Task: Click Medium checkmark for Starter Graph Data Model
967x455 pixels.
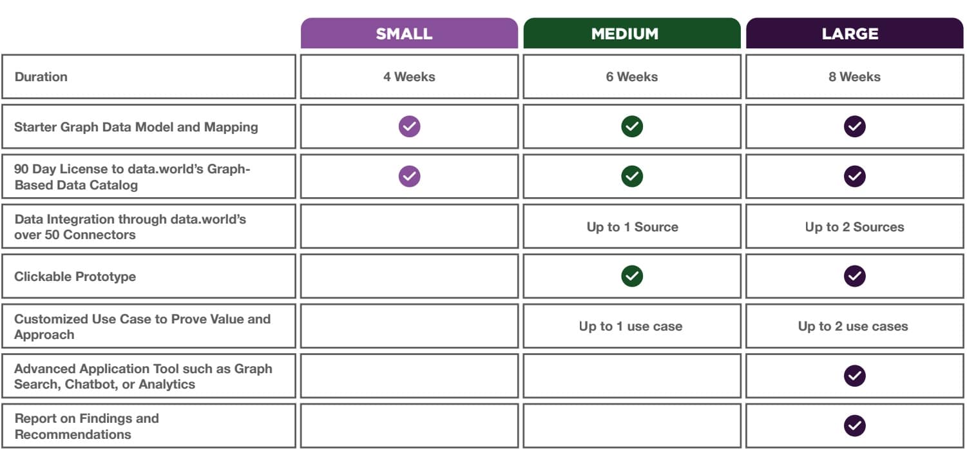Action: pos(632,126)
